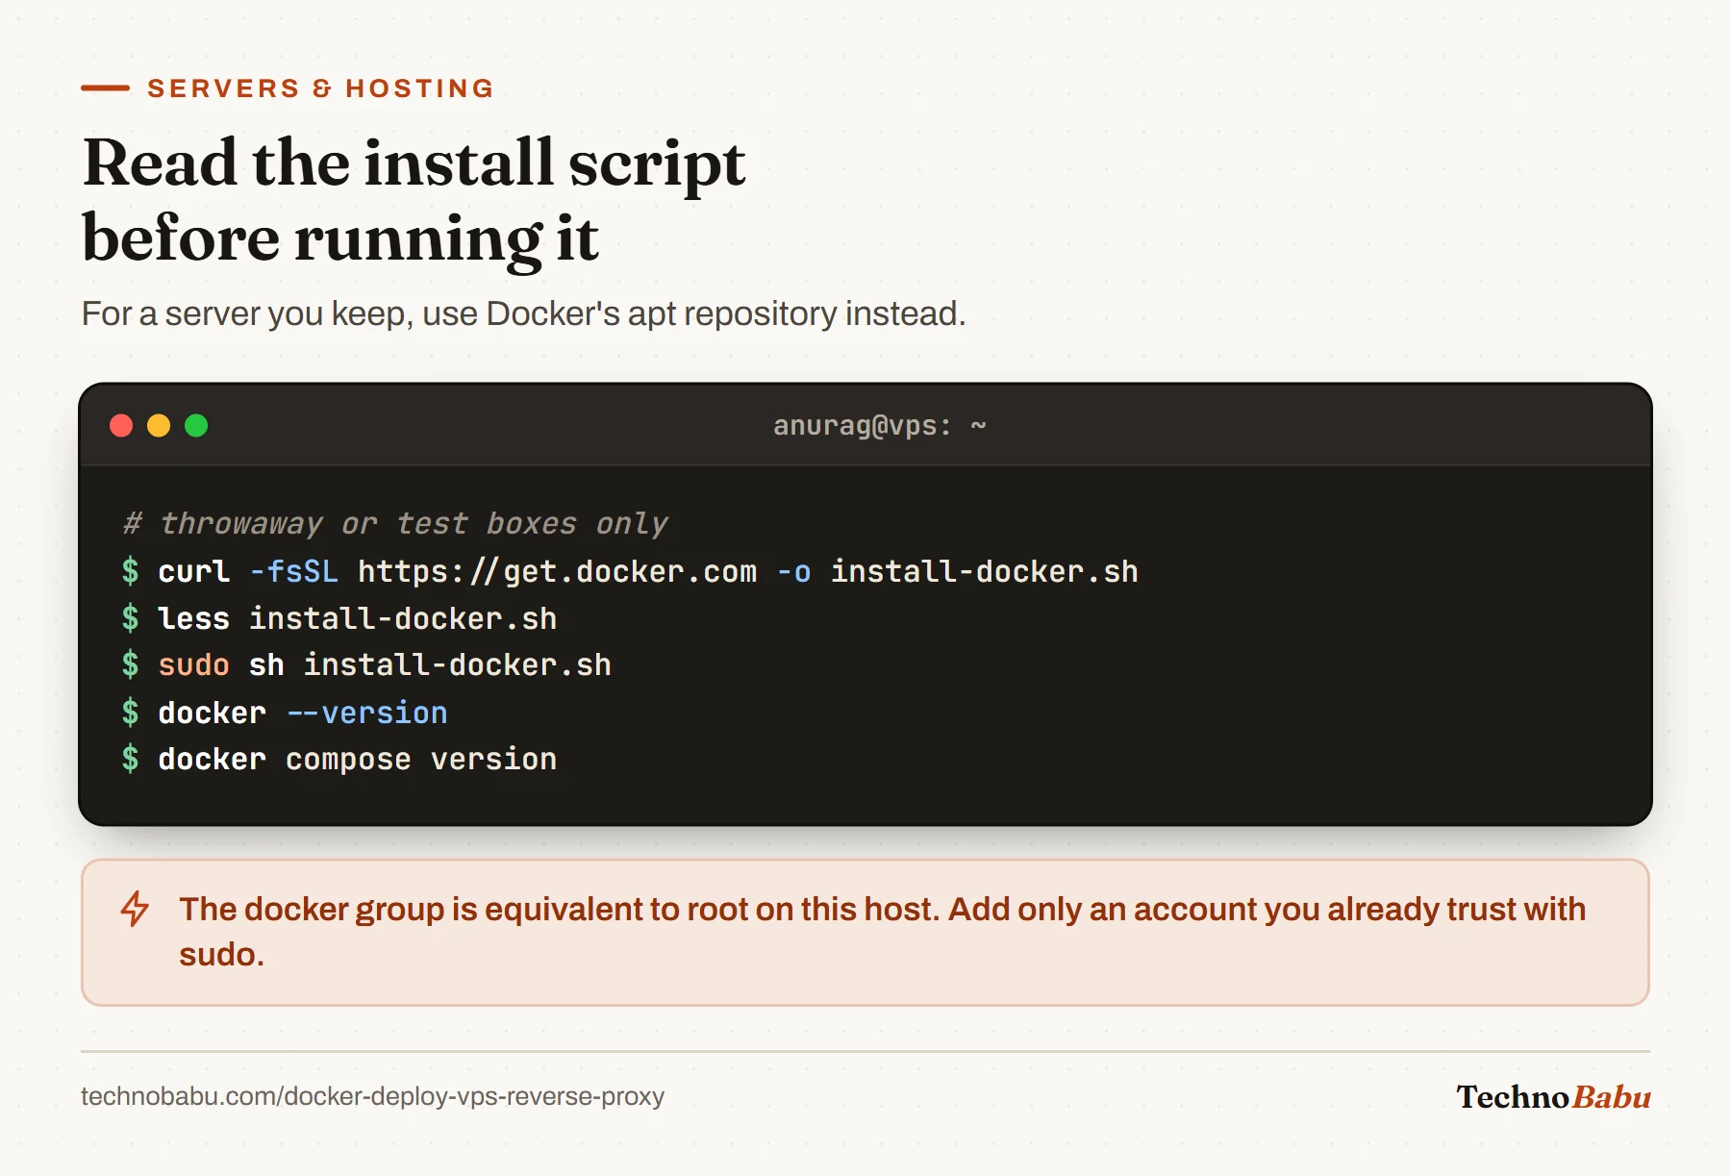Click the SERVERS & HOSTING category label
Screen dimensions: 1731x1176
click(320, 88)
